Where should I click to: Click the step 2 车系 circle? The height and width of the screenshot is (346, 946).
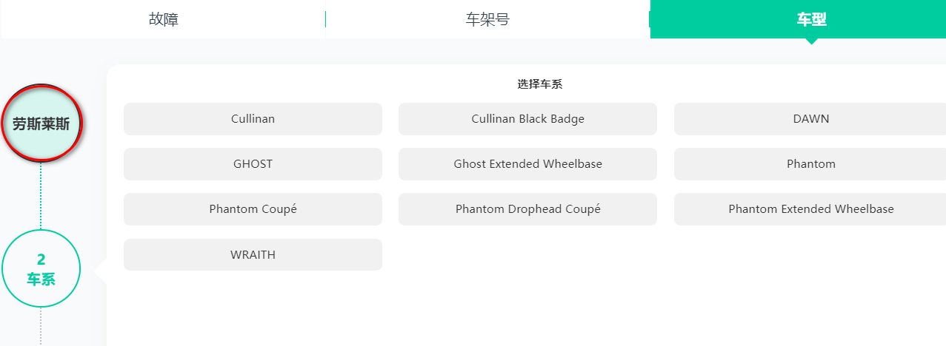[41, 268]
